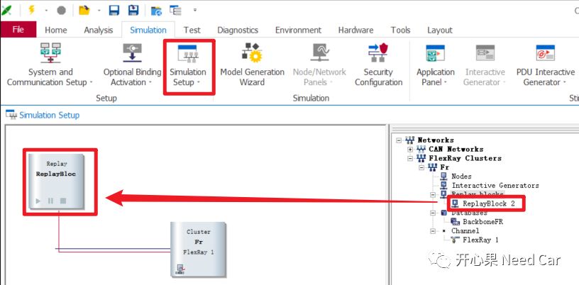Click the File button
Viewport: 579px width, 285px height.
tap(18, 30)
